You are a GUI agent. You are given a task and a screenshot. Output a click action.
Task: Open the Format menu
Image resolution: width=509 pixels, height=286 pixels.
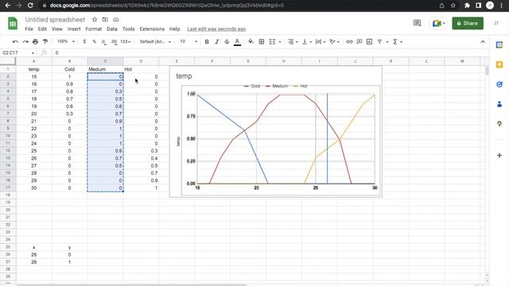94,29
